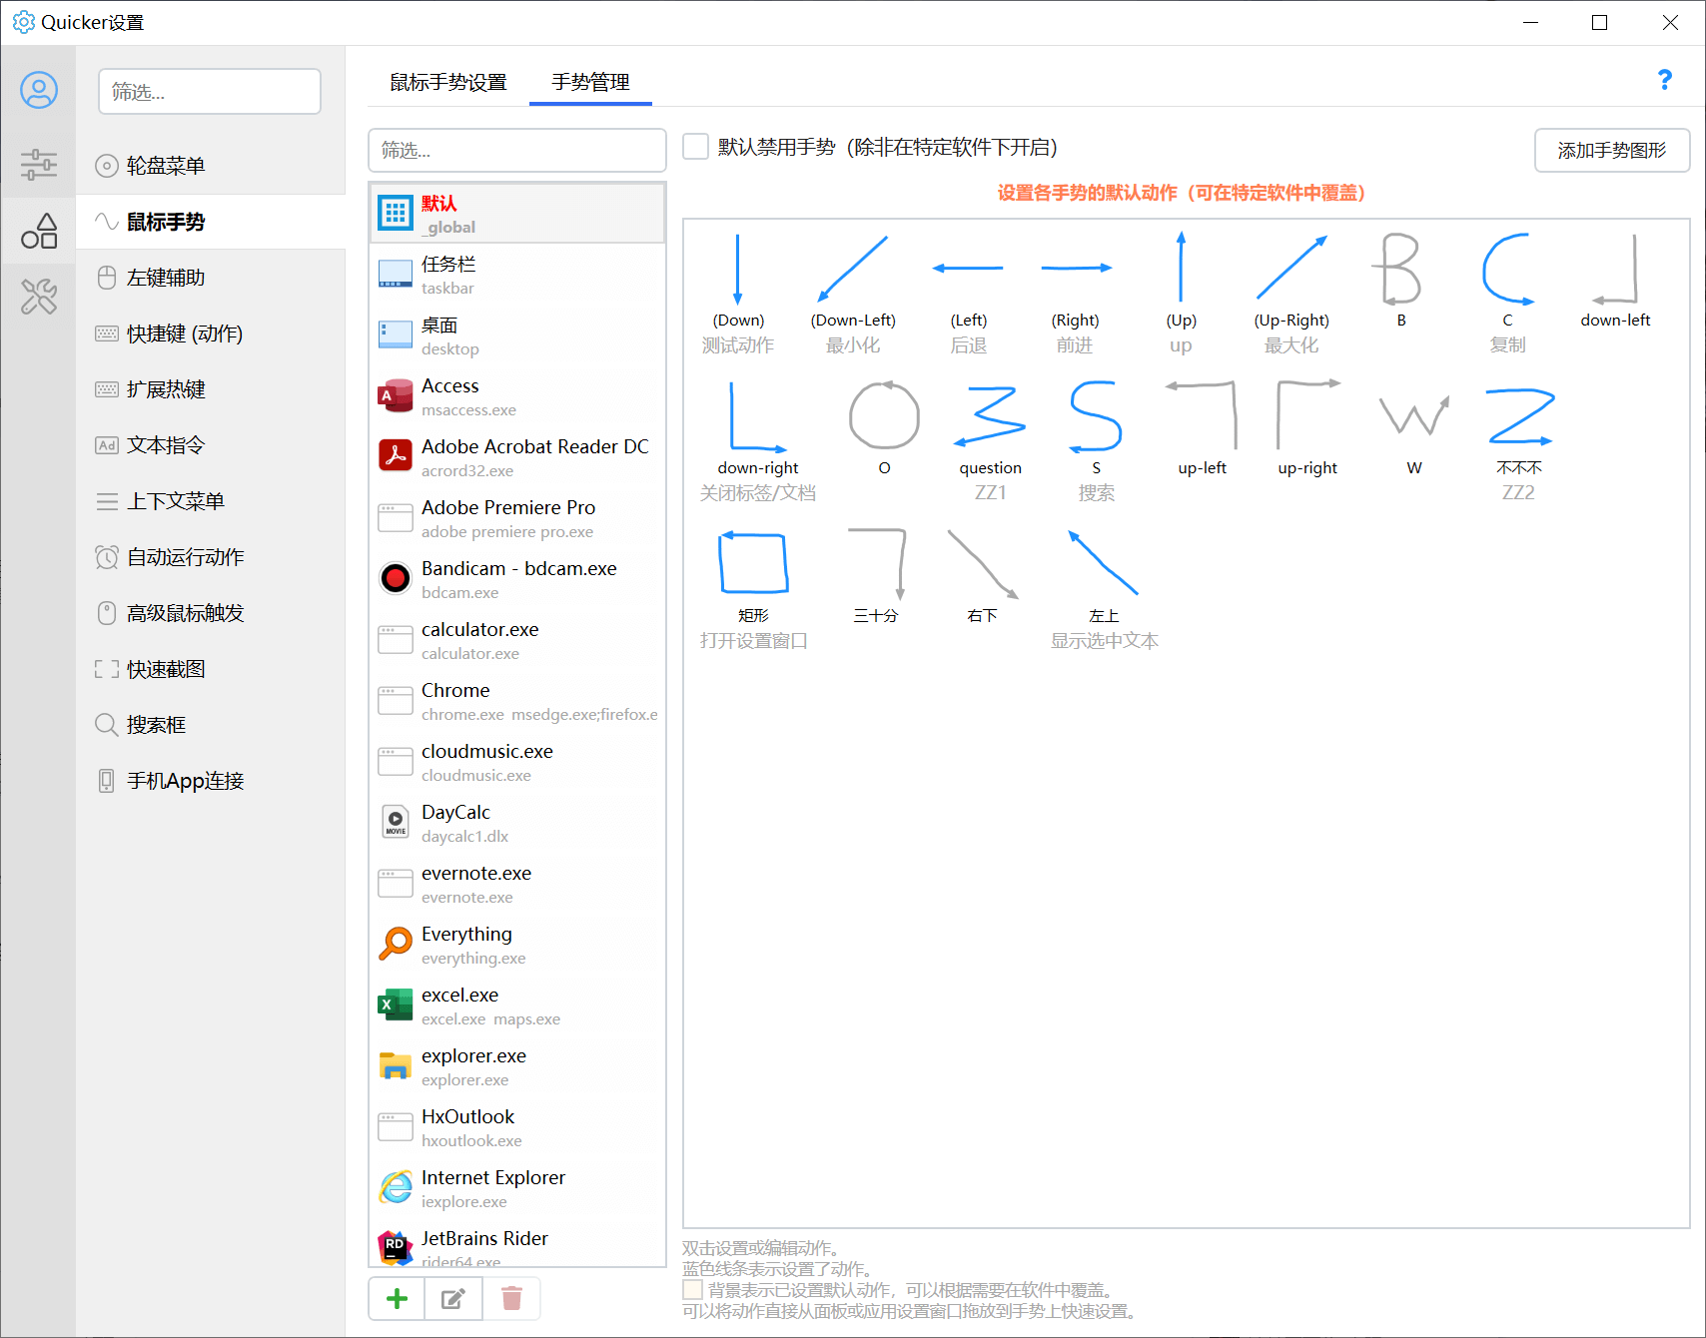
Task: Select the 三十分 gesture
Action: tap(876, 576)
